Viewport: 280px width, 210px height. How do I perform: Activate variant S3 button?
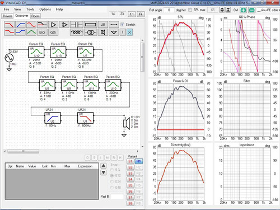[x=130, y=173]
